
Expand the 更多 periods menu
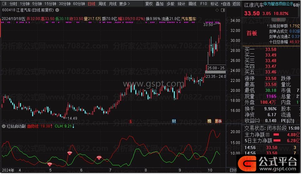coord(124,4)
